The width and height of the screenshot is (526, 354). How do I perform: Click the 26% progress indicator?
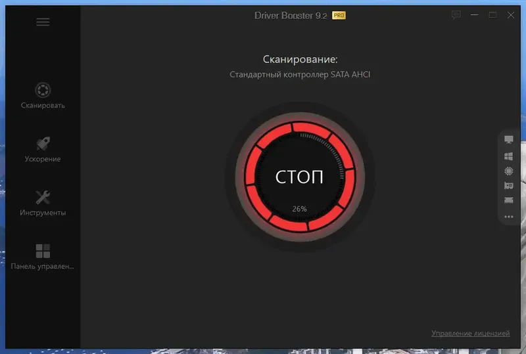coord(299,209)
